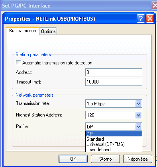Open help via Nápověda button
This screenshot has width=157, height=167.
137,159
